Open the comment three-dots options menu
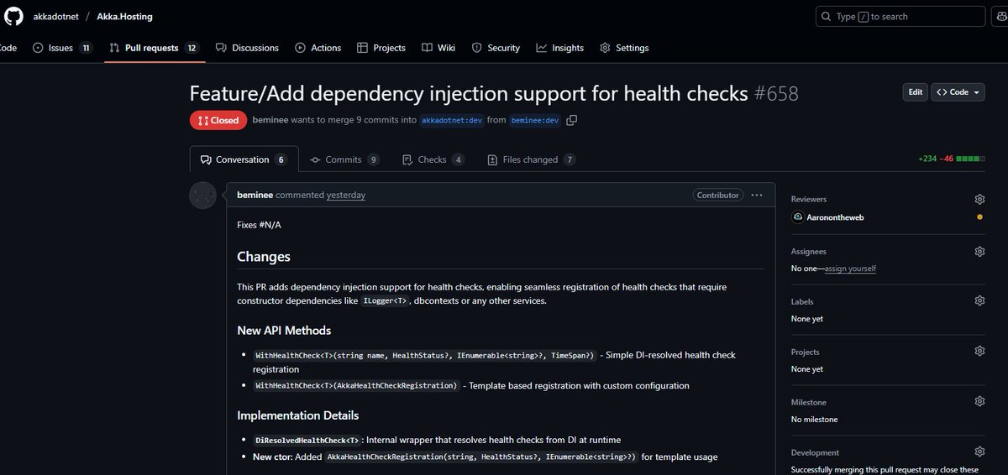 coord(757,195)
